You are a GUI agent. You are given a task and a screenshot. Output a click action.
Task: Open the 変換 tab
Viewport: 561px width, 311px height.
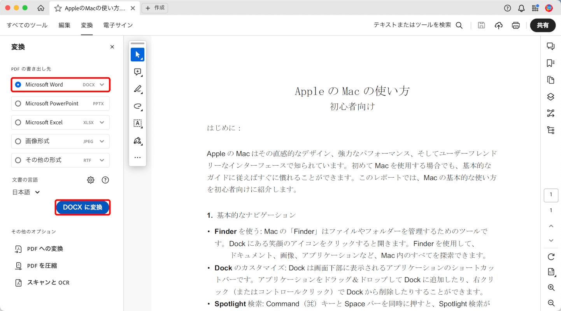coord(87,25)
